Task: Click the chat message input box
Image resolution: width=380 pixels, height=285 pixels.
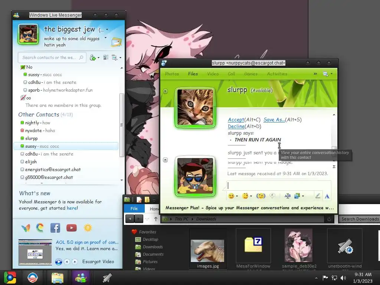Action: (x=279, y=186)
